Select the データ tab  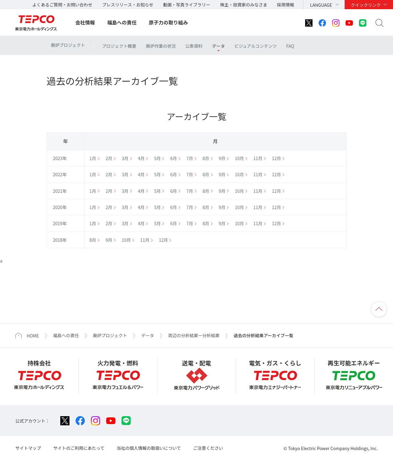(x=219, y=46)
